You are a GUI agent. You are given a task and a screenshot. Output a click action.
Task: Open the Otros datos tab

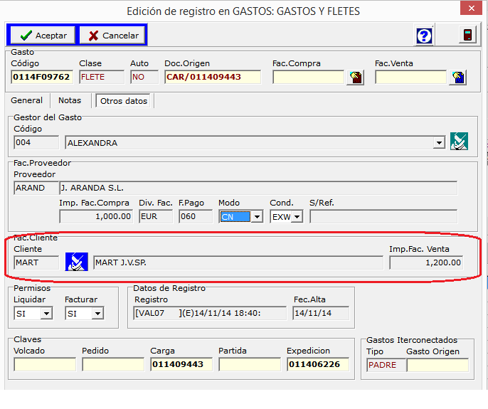124,101
